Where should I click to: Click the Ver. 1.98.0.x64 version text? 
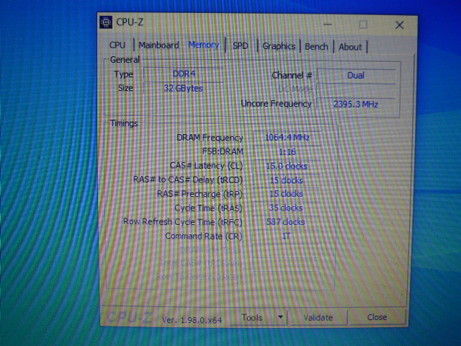pos(192,320)
